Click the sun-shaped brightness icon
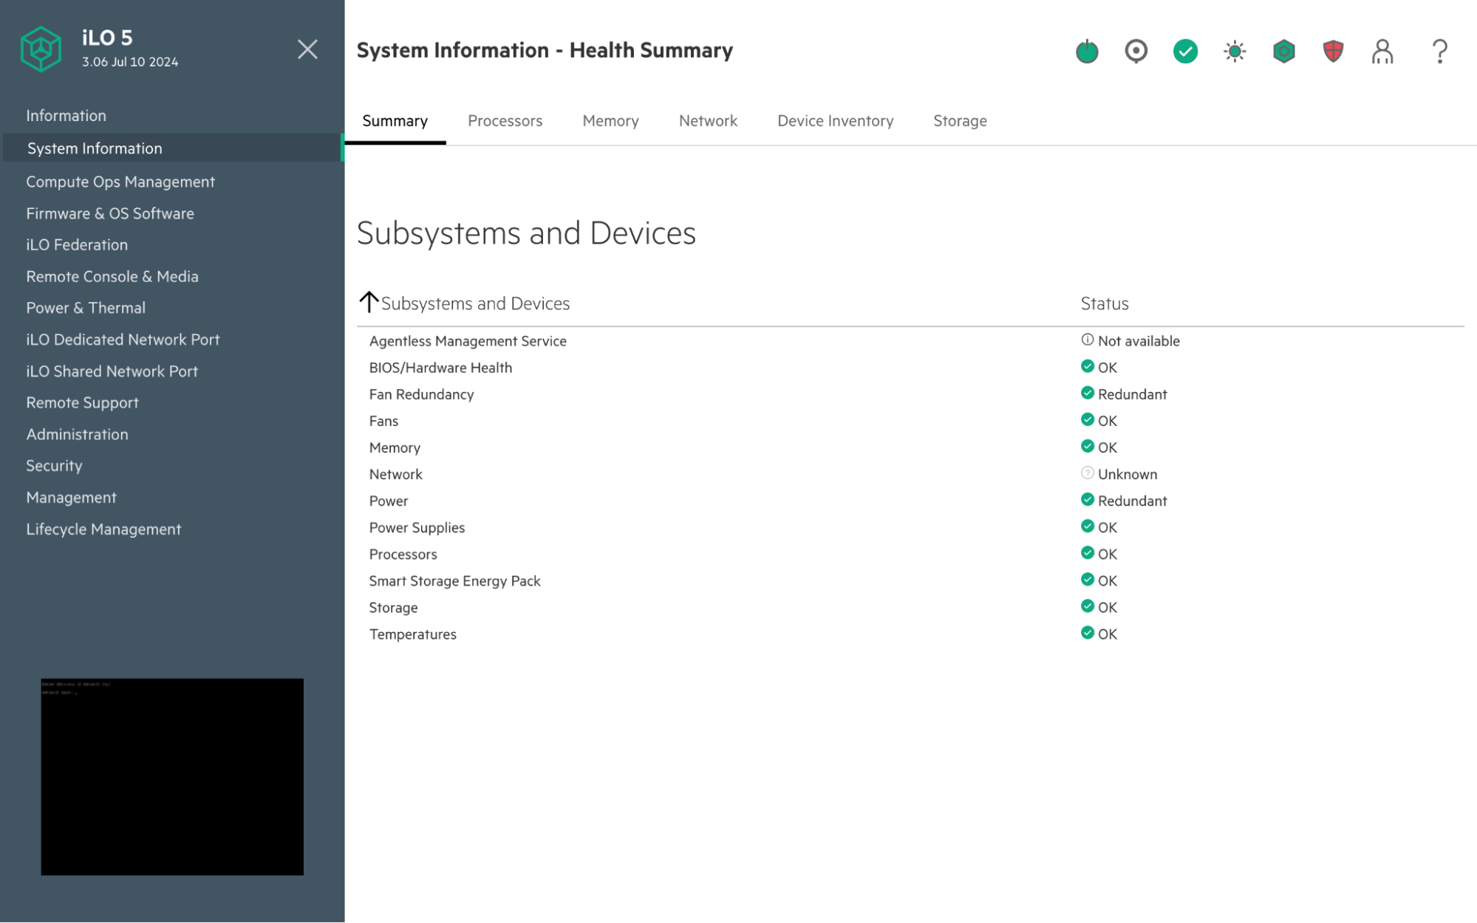The height and width of the screenshot is (923, 1477). pyautogui.click(x=1234, y=51)
